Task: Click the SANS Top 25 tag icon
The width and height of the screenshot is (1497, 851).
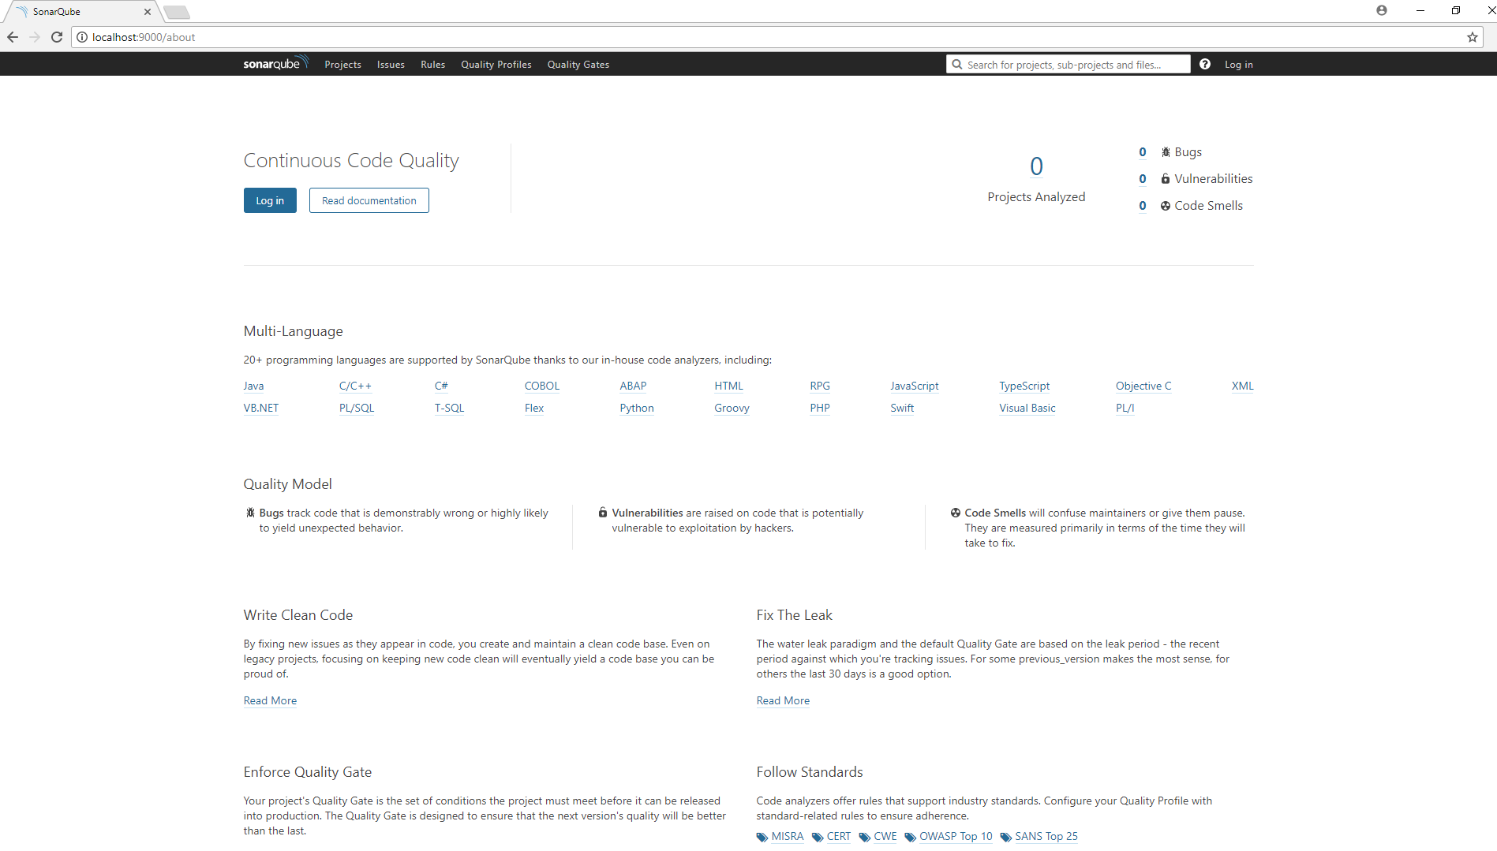Action: (x=1006, y=837)
